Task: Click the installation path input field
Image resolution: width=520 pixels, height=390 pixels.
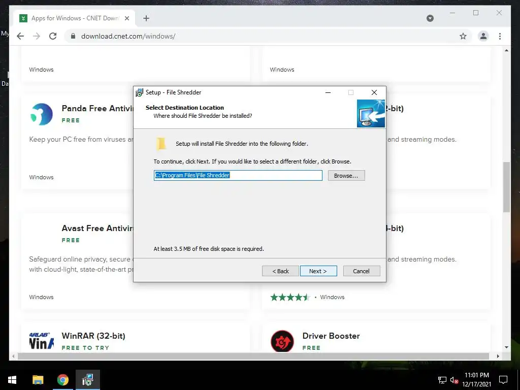Action: coord(238,175)
